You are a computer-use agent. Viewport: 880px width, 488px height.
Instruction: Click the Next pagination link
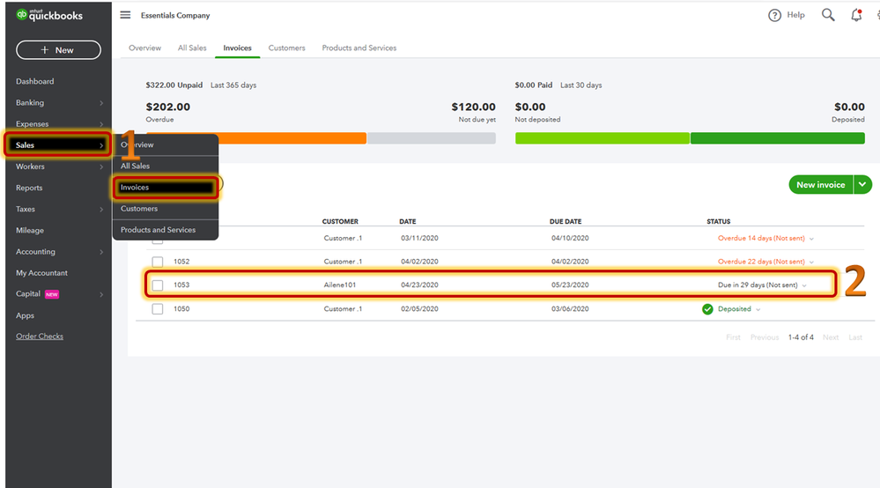point(831,337)
